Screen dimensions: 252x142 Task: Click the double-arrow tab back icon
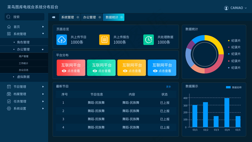(x=54, y=17)
